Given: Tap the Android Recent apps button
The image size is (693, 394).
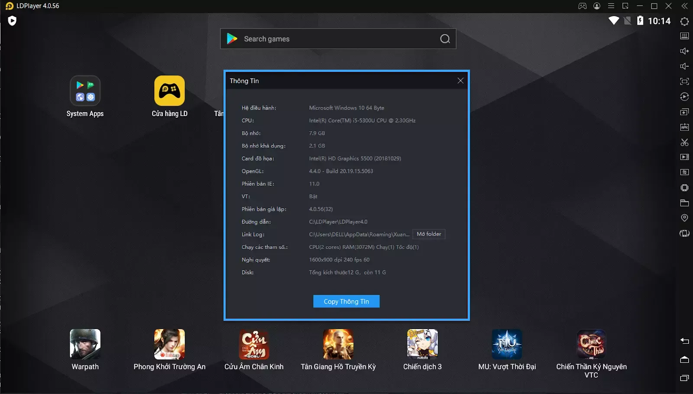Looking at the screenshot, I should (684, 378).
